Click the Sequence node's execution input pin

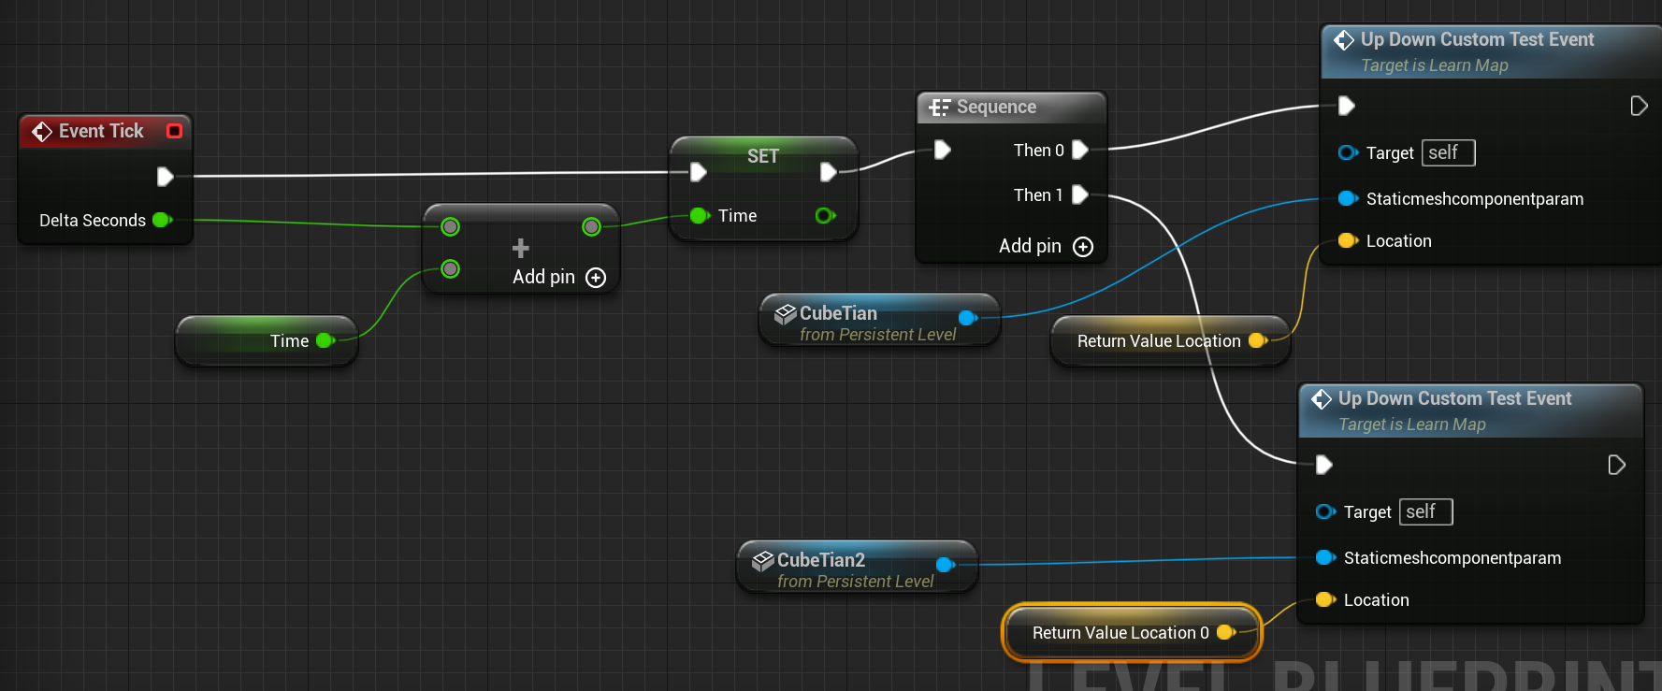click(x=943, y=151)
